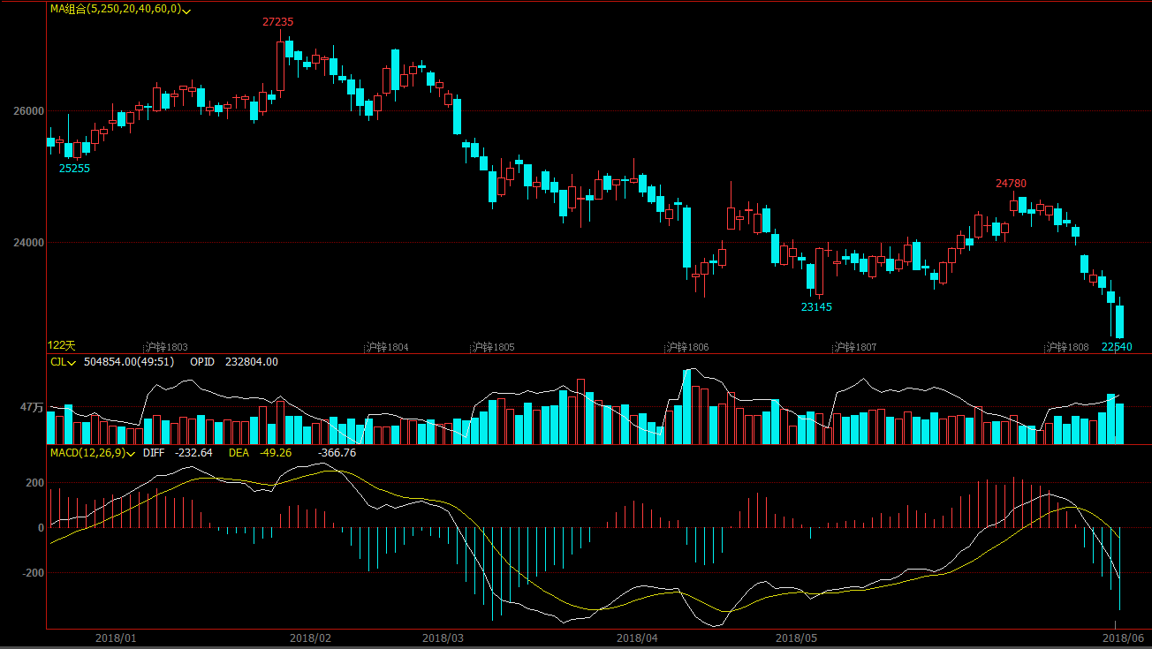Click the yellow DEA label
The height and width of the screenshot is (649, 1152).
[x=239, y=453]
